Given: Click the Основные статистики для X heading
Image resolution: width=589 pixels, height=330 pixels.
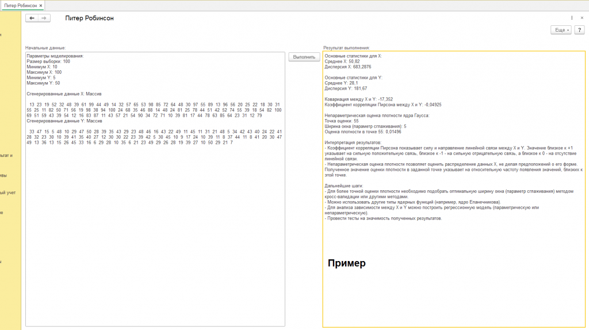Looking at the screenshot, I should coord(353,56).
